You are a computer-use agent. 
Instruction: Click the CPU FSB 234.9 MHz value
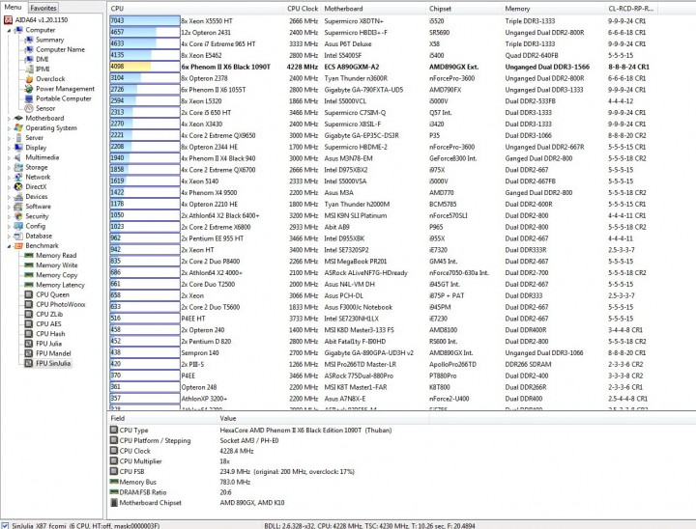pyautogui.click(x=287, y=471)
